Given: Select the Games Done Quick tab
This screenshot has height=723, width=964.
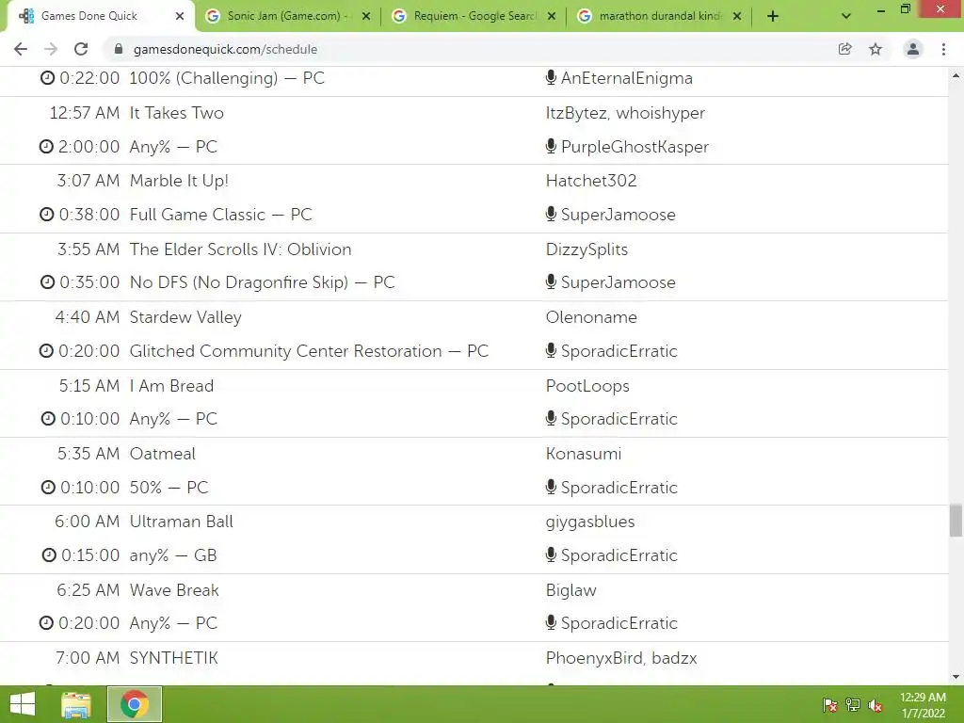Looking at the screenshot, I should click(100, 16).
